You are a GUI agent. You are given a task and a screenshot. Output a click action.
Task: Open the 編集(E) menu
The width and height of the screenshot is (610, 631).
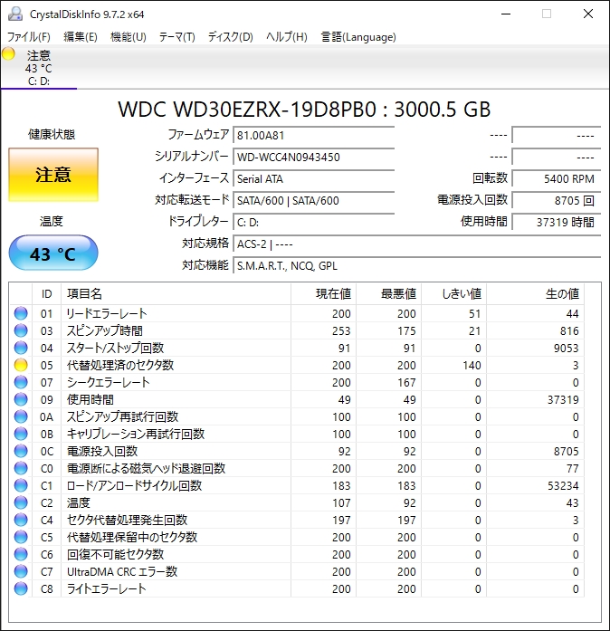(x=81, y=37)
